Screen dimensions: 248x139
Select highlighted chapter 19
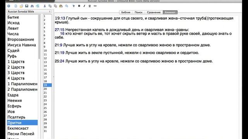pos(47,85)
